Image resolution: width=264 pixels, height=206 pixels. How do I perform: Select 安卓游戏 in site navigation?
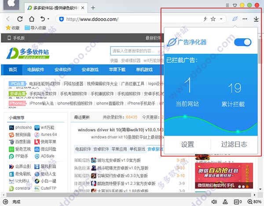tap(90, 70)
